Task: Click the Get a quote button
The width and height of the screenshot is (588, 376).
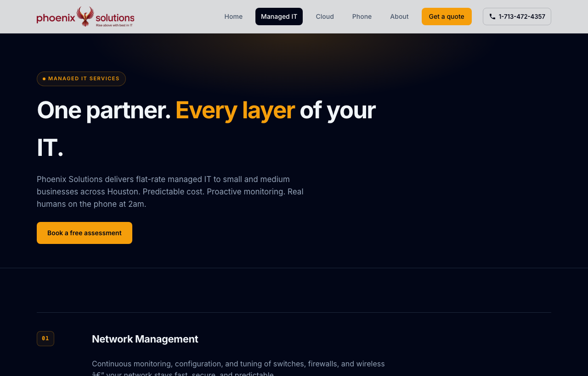Action: coord(447,17)
